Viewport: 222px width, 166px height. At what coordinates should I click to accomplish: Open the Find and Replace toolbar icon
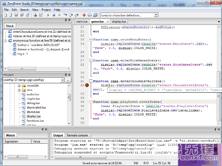pyautogui.click(x=41, y=15)
